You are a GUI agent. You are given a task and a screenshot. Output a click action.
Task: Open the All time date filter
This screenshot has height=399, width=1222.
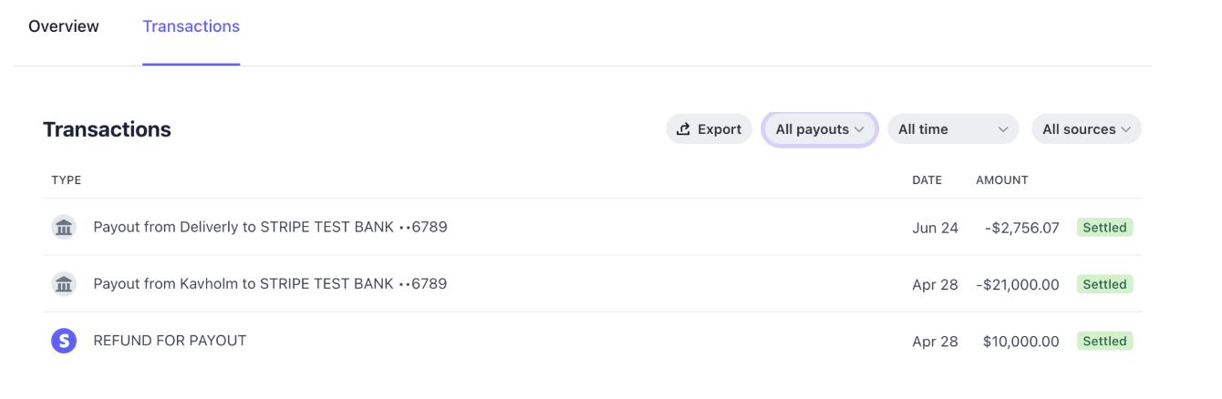(x=953, y=129)
